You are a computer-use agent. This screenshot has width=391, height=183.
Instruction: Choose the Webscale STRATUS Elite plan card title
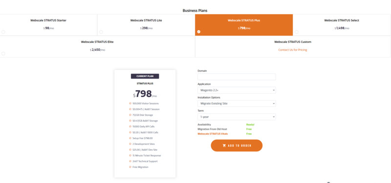pyautogui.click(x=97, y=42)
